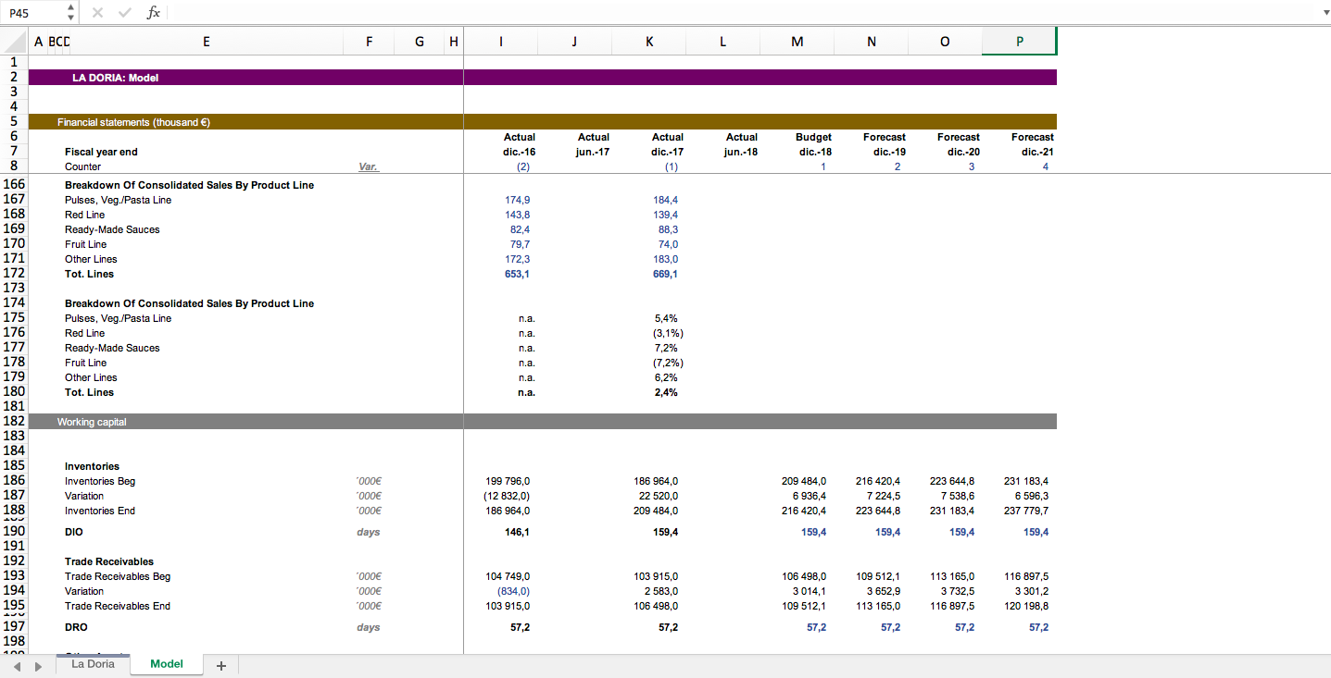The height and width of the screenshot is (678, 1331).
Task: Click the DIO 146,1 days cell
Action: click(518, 532)
